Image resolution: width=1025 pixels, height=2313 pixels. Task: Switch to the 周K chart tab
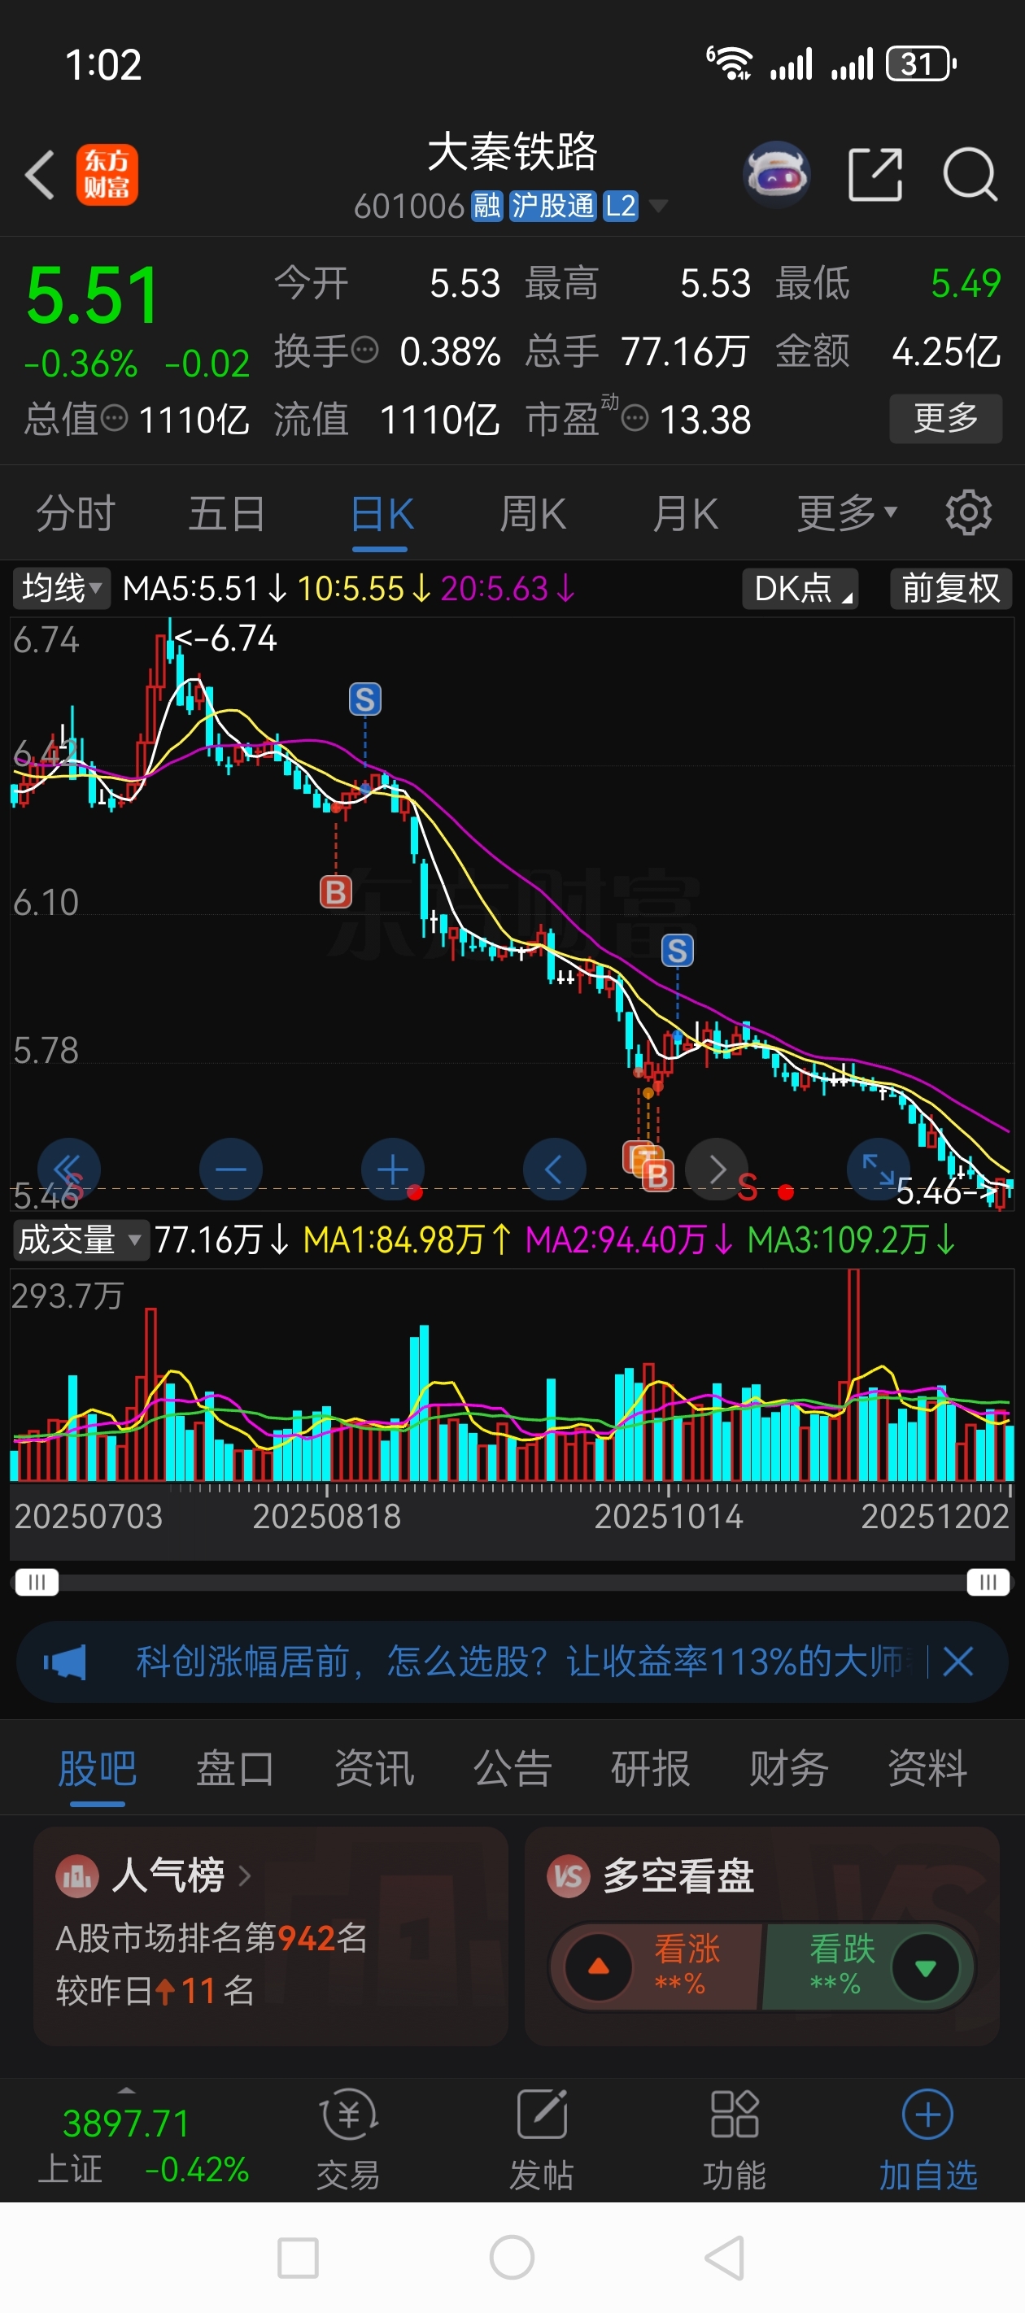pos(533,515)
